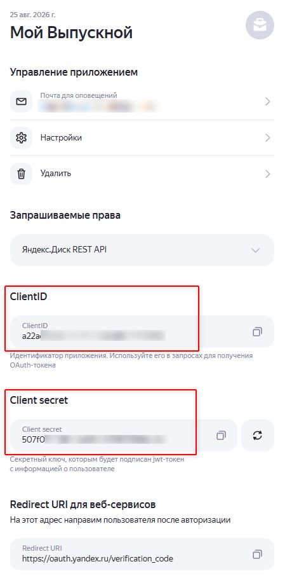This screenshot has height=585, width=292.
Task: Click the gear icon beside Настройки
Action: [x=21, y=138]
